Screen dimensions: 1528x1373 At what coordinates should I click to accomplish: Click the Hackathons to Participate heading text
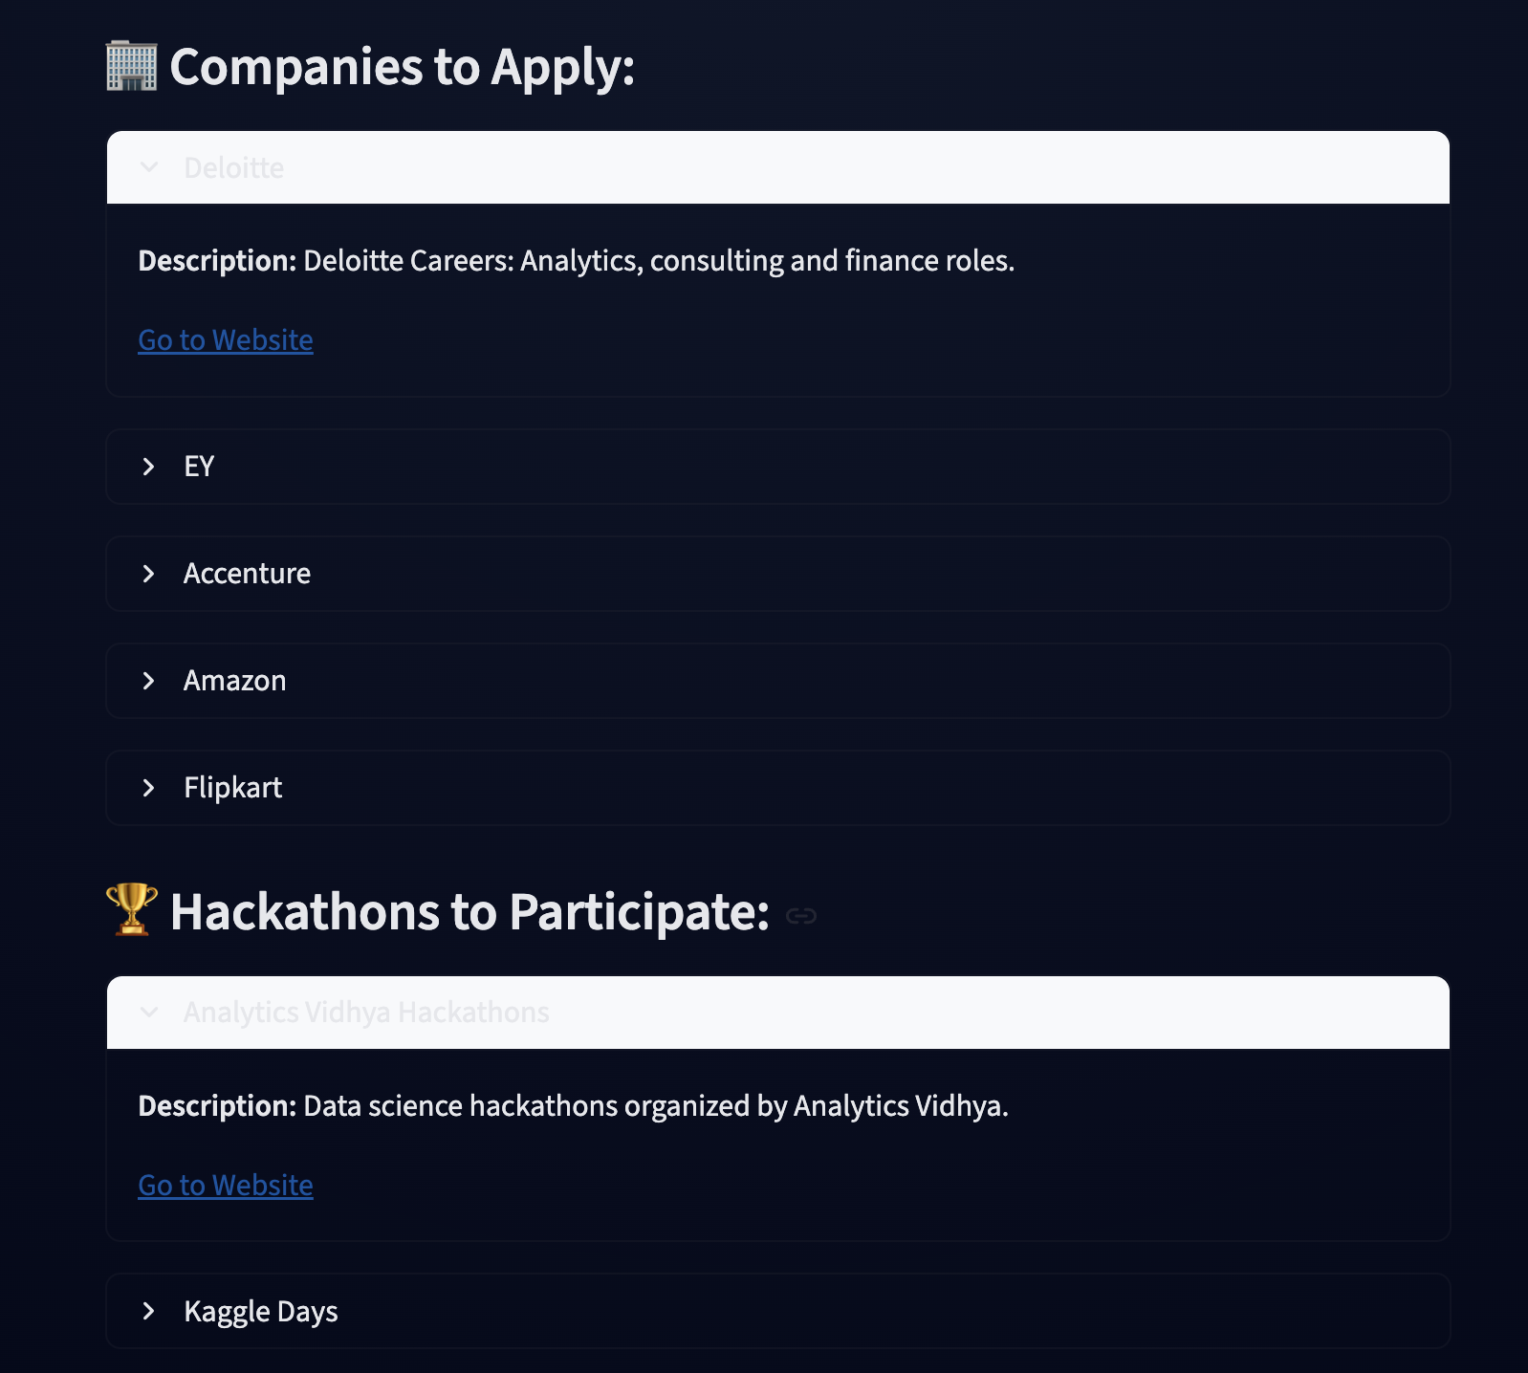[x=469, y=912]
